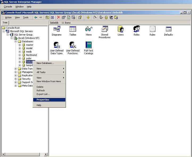This screenshot has width=192, height=157.
Task: Click tree pane scroll left arrow
Action: pos(3,154)
